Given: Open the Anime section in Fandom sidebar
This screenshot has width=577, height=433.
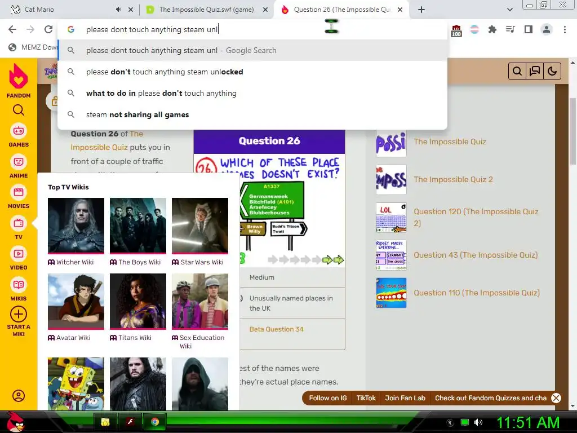Looking at the screenshot, I should click(x=19, y=167).
